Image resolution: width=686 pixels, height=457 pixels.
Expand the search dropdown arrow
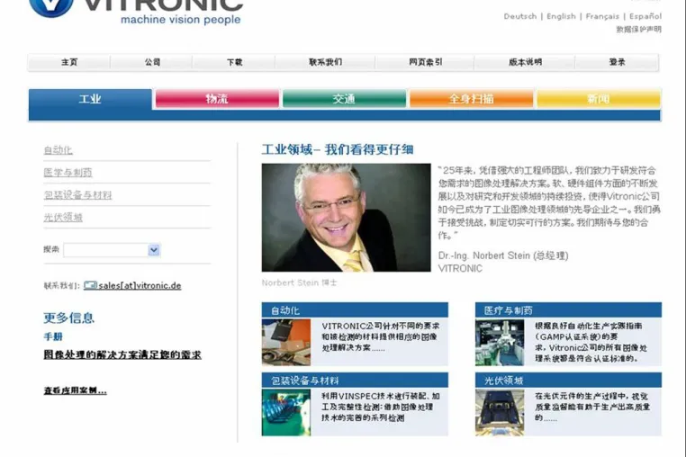[x=154, y=250]
